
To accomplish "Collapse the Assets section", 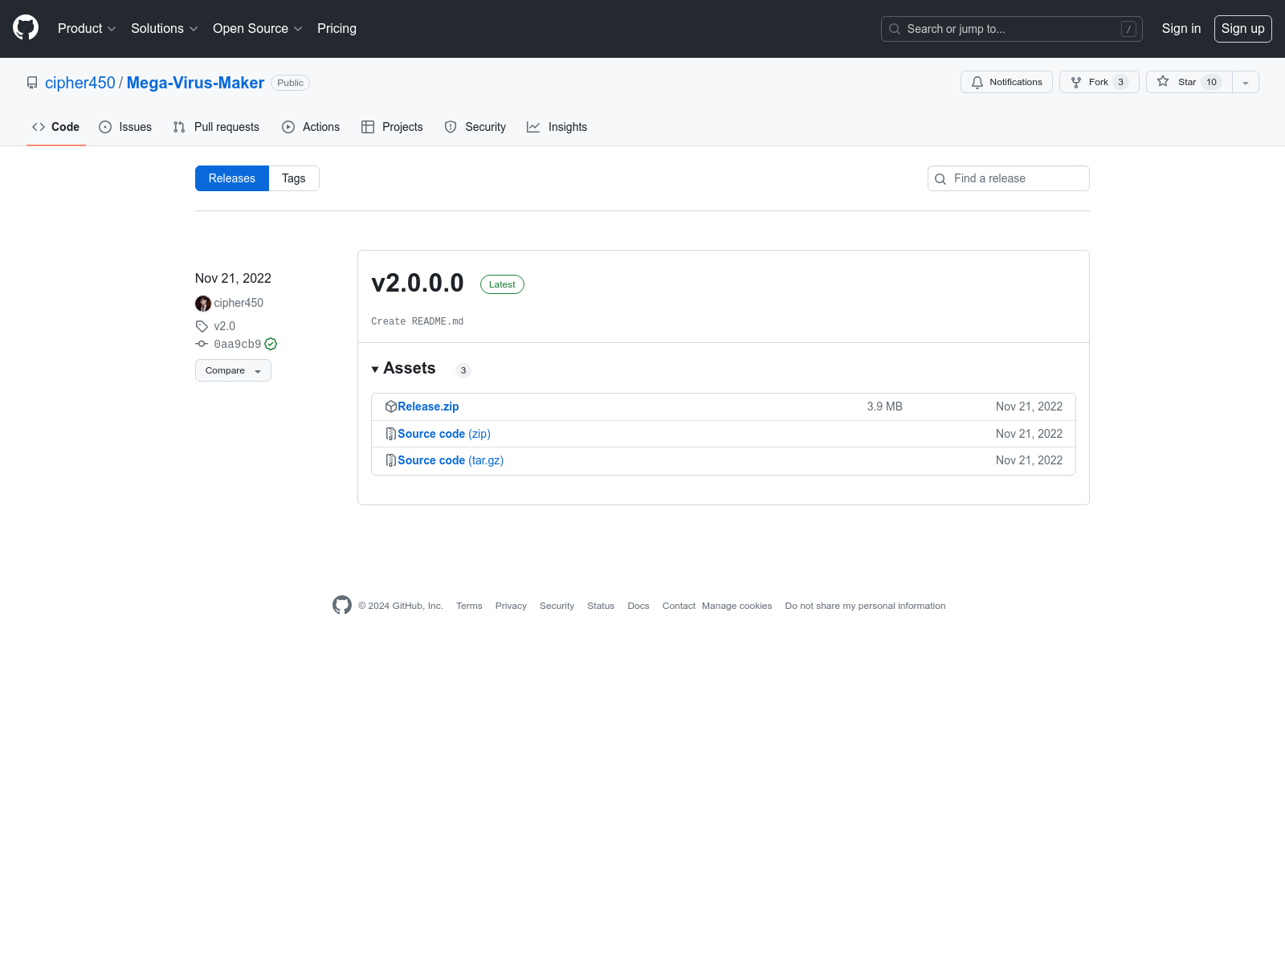I will pos(403,368).
